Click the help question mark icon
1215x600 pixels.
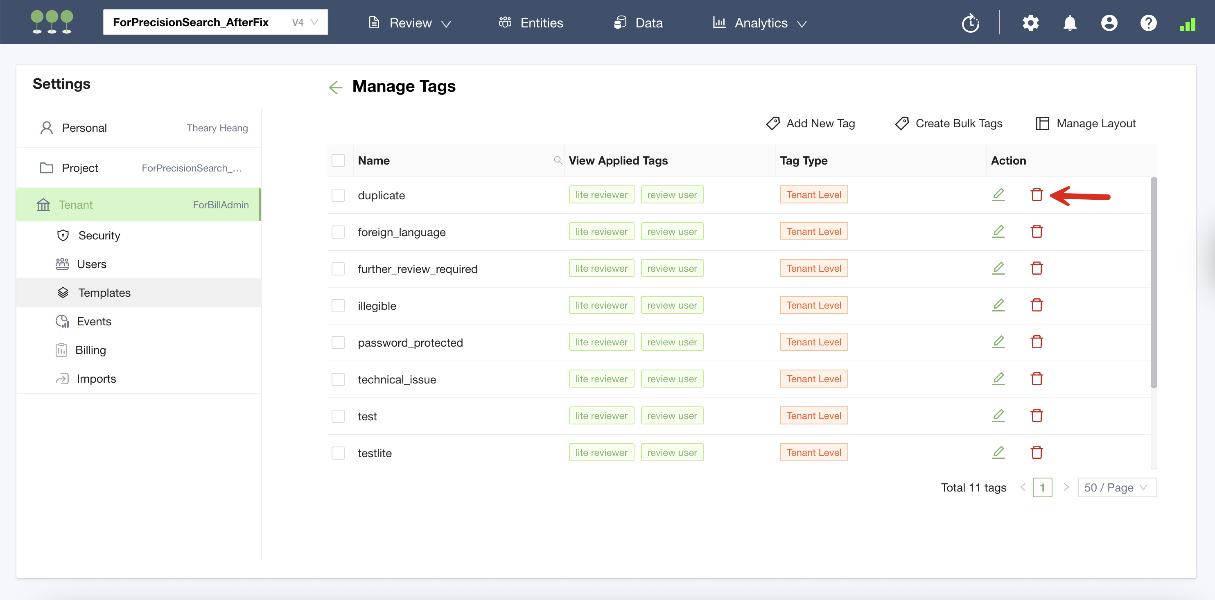tap(1148, 23)
